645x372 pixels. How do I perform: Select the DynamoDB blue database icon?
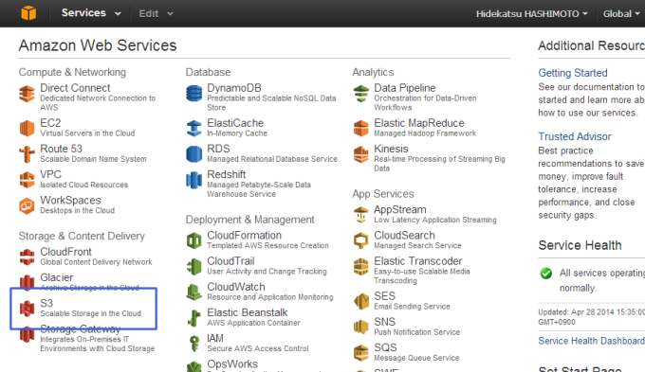(194, 93)
